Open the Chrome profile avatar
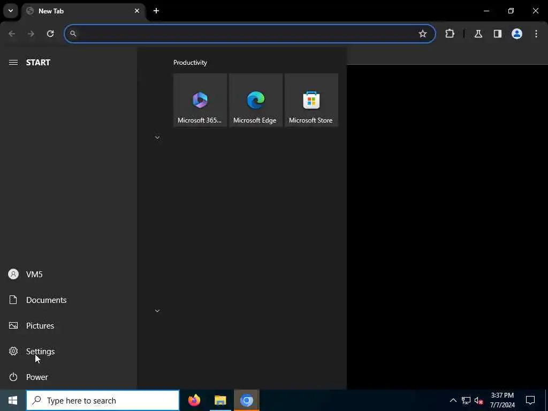 [x=517, y=34]
